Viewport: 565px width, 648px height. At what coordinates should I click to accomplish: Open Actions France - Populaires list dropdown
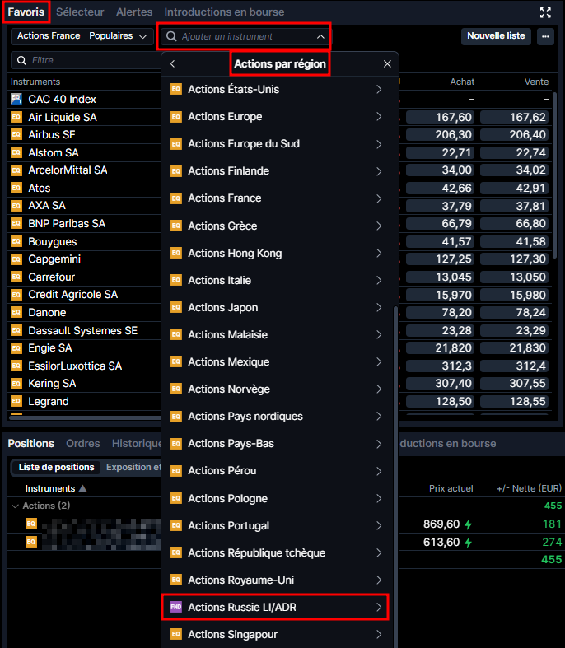[x=81, y=36]
